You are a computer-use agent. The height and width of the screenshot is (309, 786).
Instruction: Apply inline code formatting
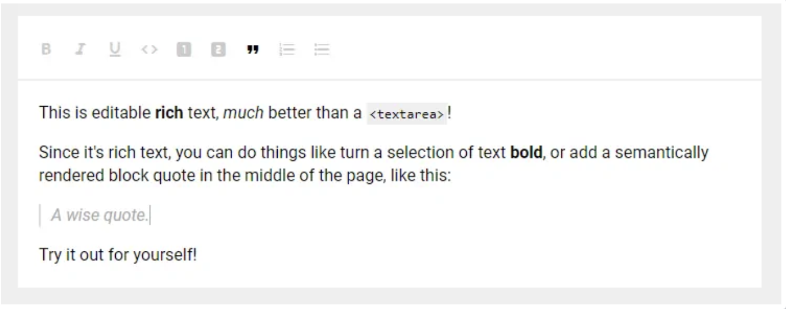coord(149,50)
